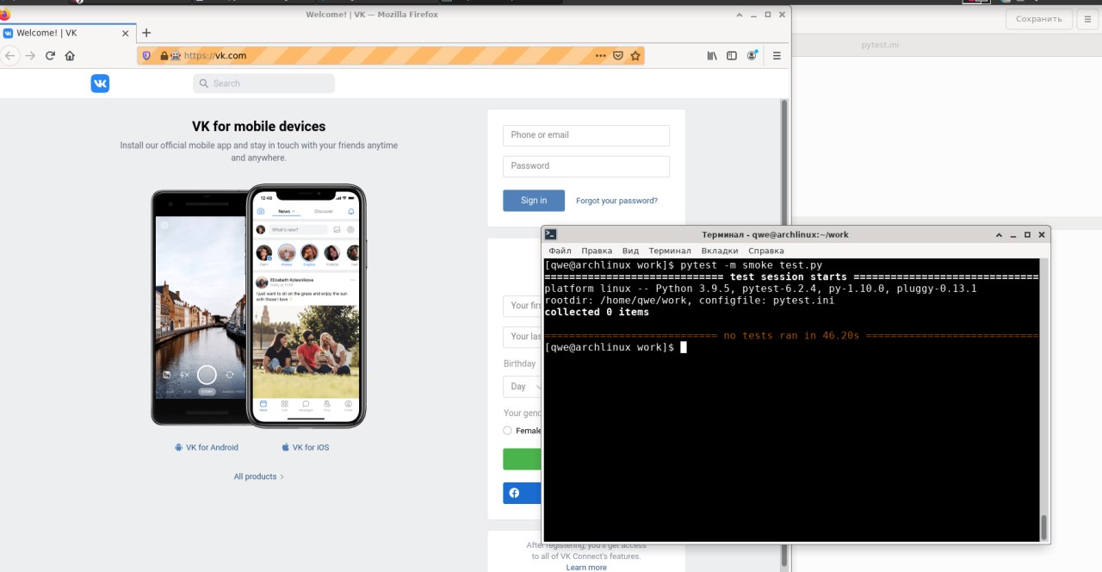
Task: Click the vk.com address bar URL
Action: 215,55
